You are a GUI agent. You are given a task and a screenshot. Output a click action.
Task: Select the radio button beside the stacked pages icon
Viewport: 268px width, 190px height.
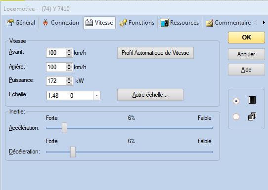click(x=236, y=117)
